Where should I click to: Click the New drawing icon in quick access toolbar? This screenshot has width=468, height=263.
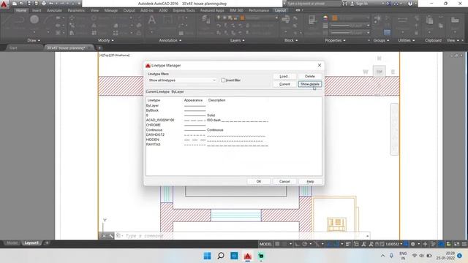pyautogui.click(x=15, y=4)
